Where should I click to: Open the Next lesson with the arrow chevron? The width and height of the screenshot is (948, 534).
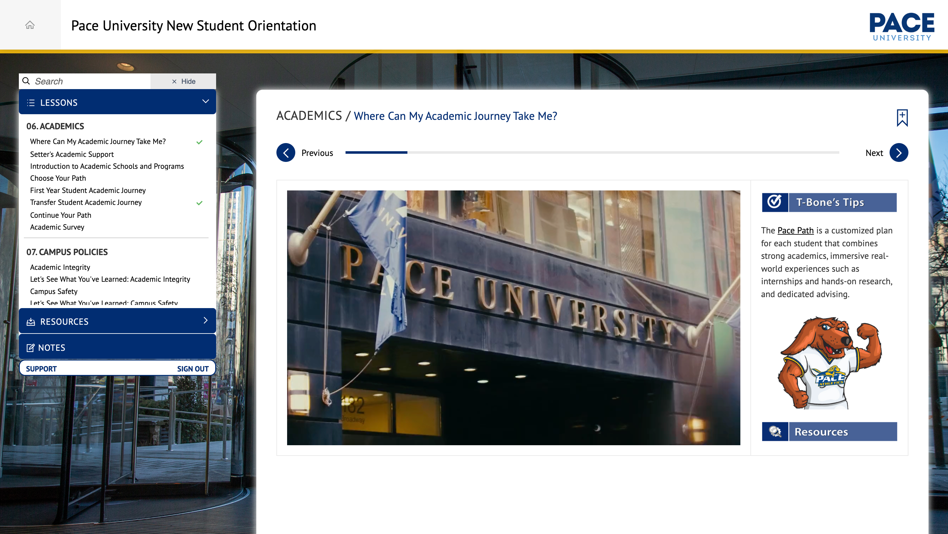(x=899, y=152)
